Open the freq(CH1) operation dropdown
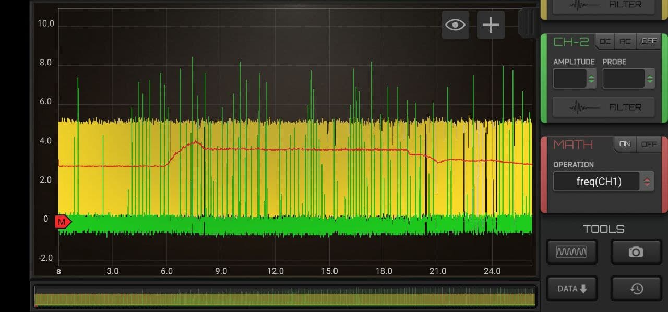The height and width of the screenshot is (312, 668). [x=604, y=182]
